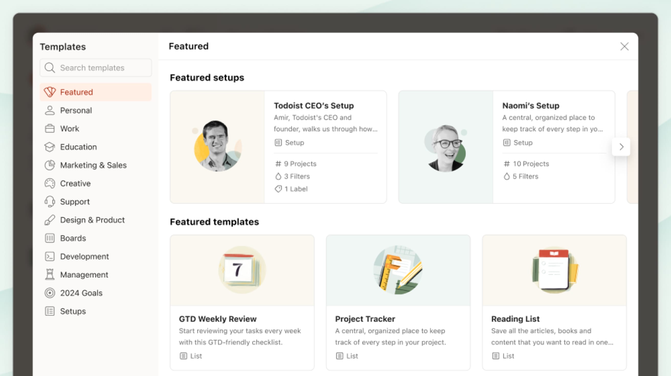The width and height of the screenshot is (671, 376).
Task: Expand more featured setups with the chevron arrow
Action: point(621,147)
